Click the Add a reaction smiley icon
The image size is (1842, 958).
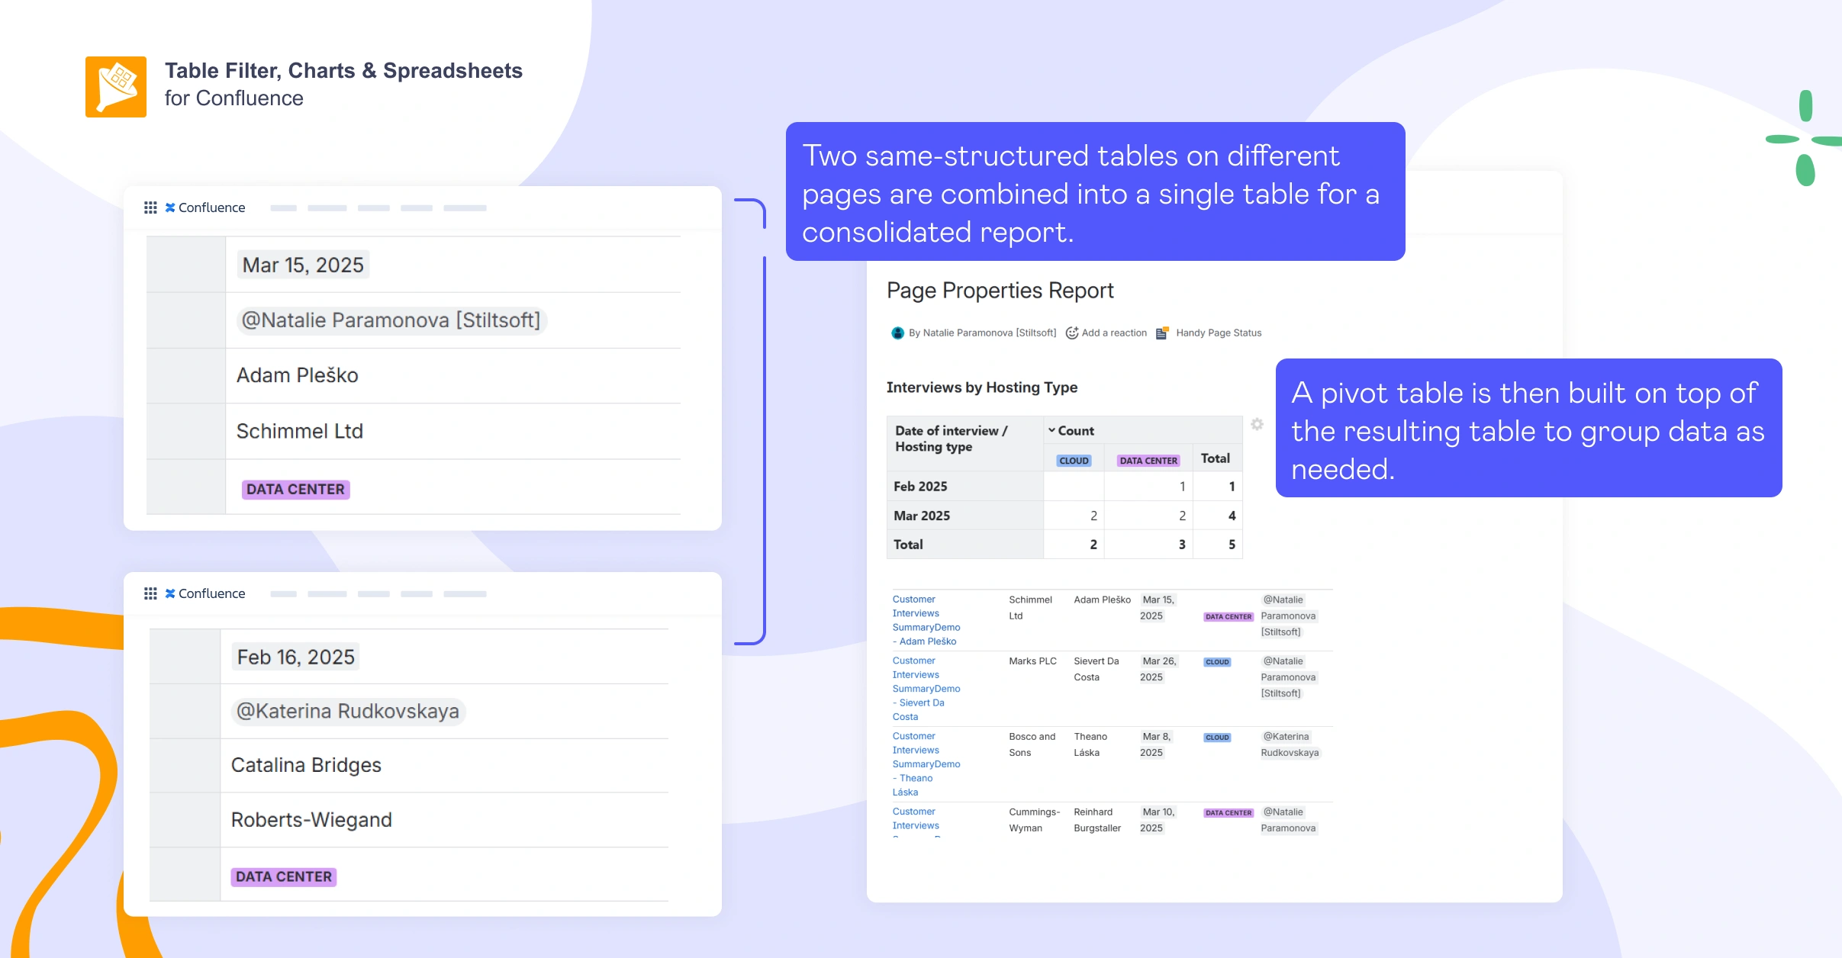pos(1072,333)
